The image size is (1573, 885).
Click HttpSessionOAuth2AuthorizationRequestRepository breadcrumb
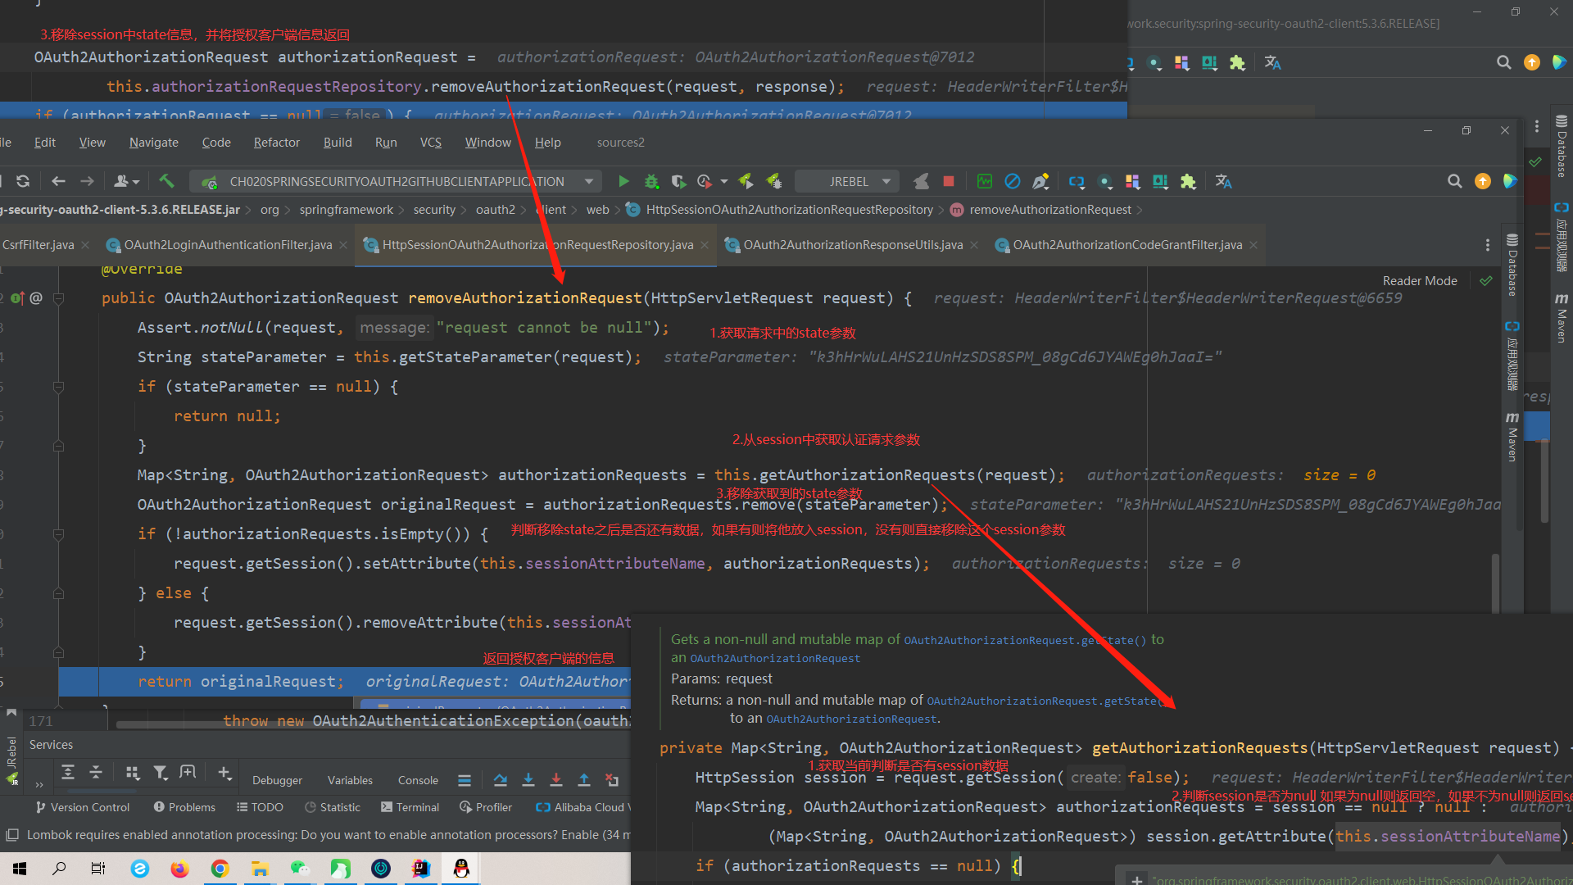point(789,210)
